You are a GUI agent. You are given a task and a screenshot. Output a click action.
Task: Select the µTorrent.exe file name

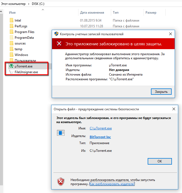[x=24, y=66]
